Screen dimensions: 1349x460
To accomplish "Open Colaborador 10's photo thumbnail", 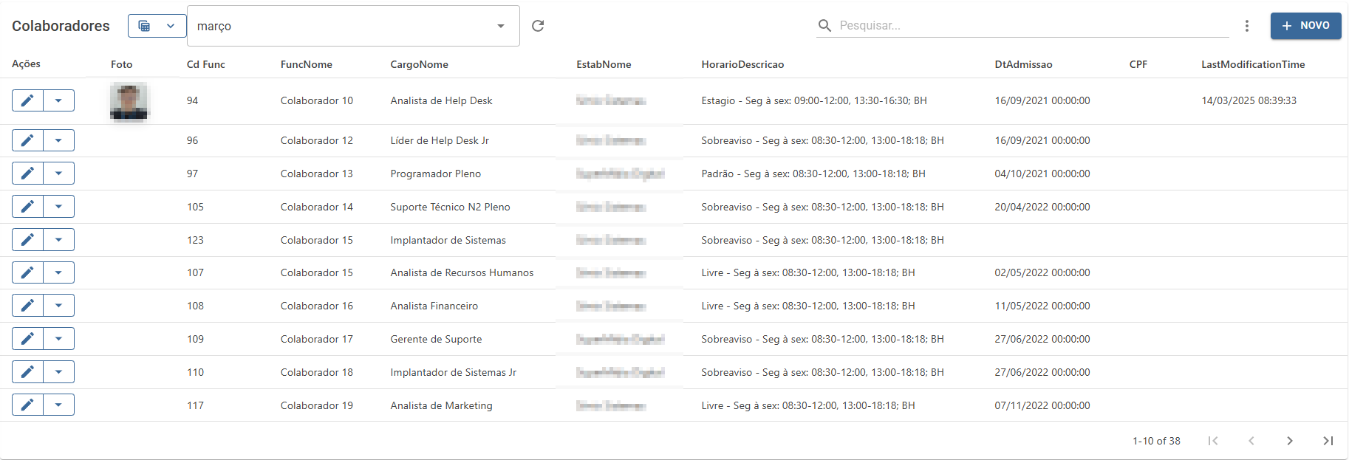I will pyautogui.click(x=129, y=101).
